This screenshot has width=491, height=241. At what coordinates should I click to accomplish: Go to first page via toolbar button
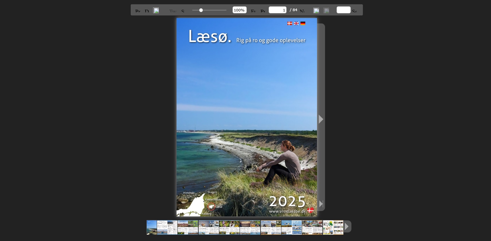pyautogui.click(x=253, y=11)
